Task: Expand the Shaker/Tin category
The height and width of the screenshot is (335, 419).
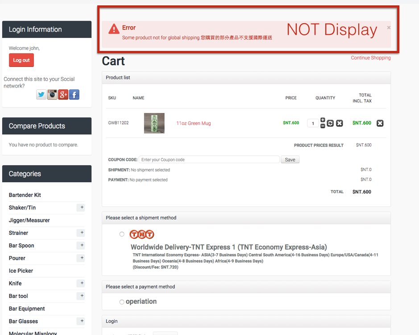Action: [x=81, y=207]
